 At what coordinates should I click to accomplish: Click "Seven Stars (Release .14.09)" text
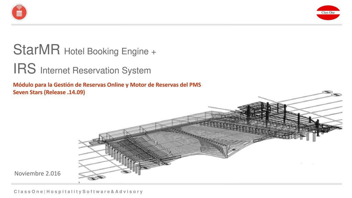click(x=49, y=92)
